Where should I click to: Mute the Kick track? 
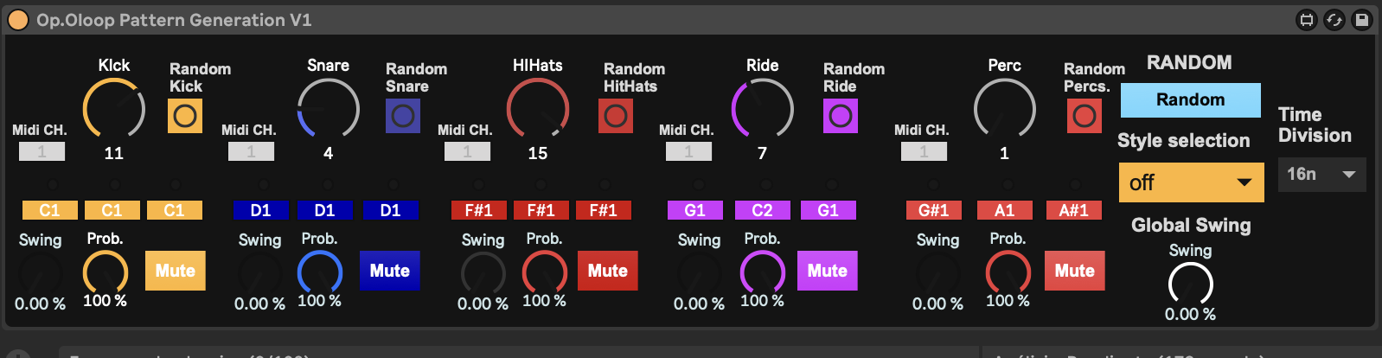pyautogui.click(x=176, y=271)
